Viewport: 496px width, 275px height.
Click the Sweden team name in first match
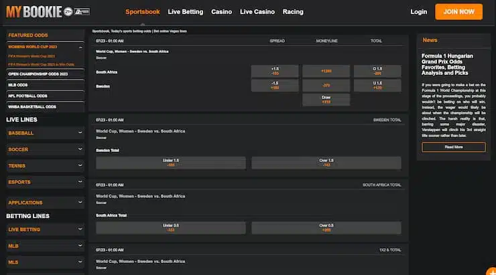tap(103, 86)
